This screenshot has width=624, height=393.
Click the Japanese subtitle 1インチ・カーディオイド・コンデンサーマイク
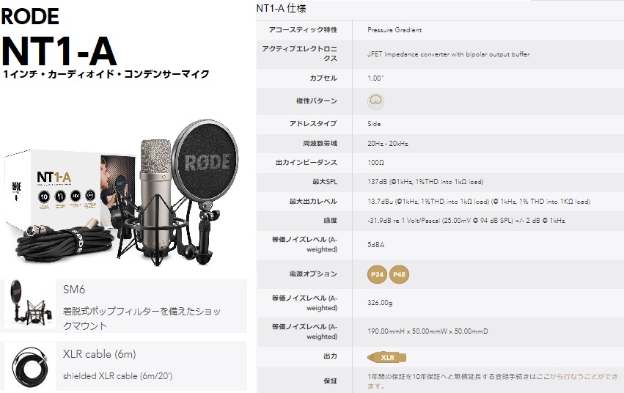[x=106, y=74]
